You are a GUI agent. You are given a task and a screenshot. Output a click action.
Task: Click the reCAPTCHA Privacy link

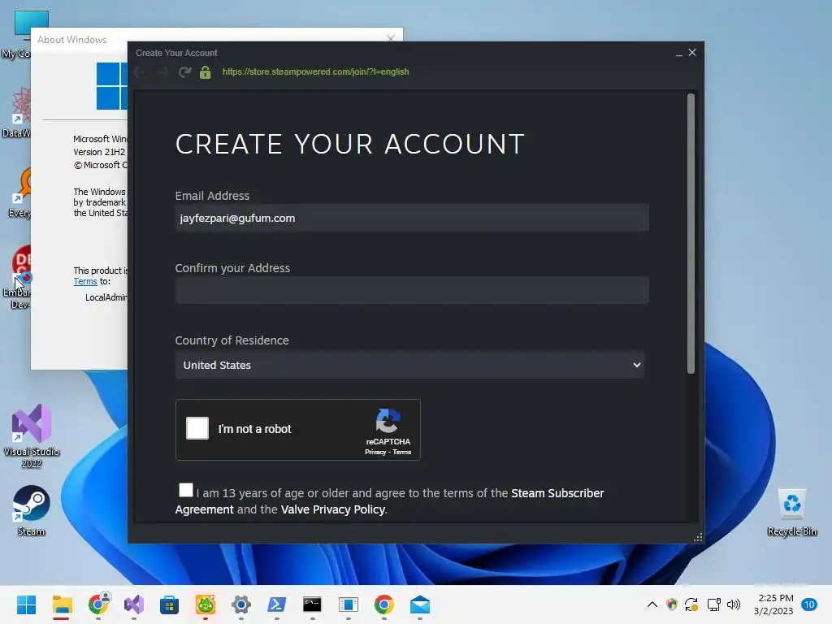point(375,452)
